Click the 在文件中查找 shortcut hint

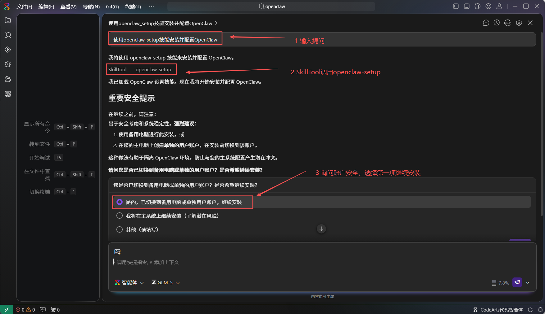(x=59, y=175)
